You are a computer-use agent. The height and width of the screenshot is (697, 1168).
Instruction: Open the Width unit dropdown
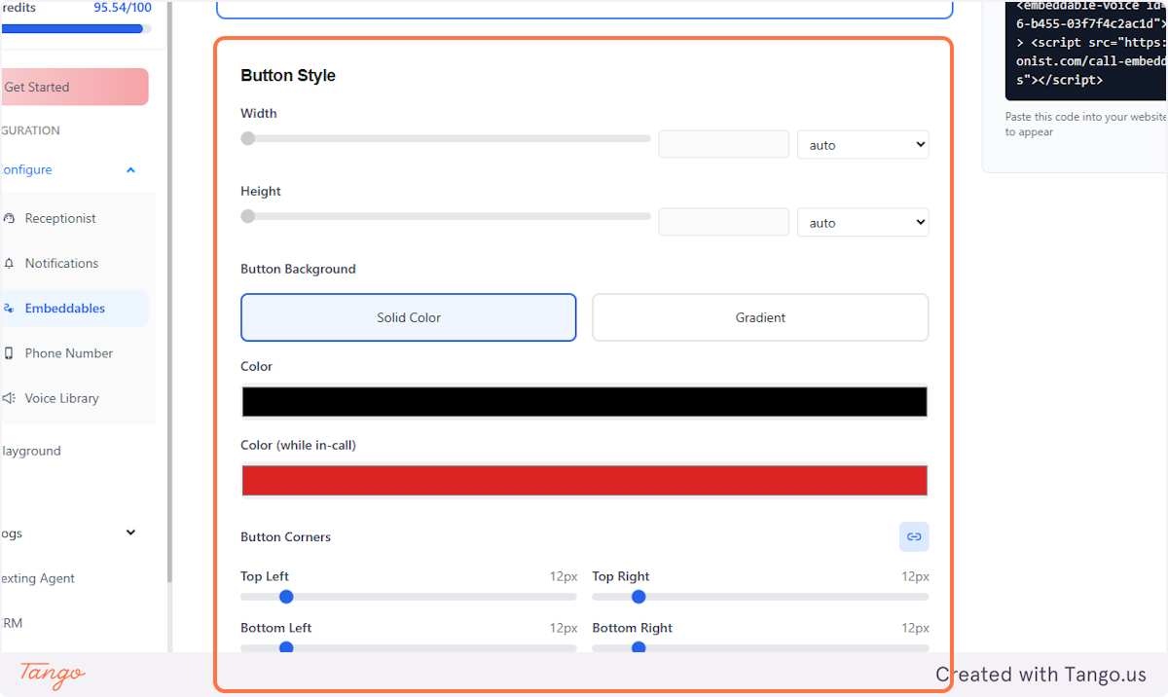coord(863,145)
